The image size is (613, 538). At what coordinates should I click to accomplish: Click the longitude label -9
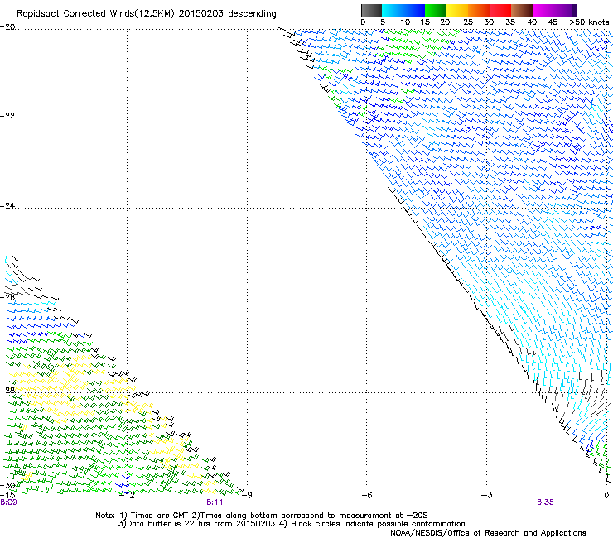tap(247, 495)
